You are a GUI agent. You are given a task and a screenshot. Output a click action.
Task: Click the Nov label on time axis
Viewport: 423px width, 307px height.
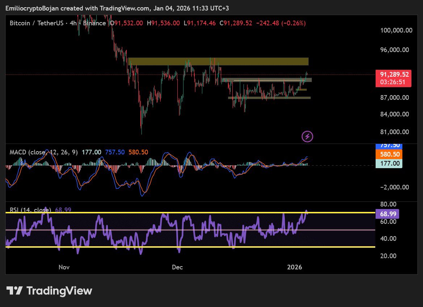click(x=64, y=267)
